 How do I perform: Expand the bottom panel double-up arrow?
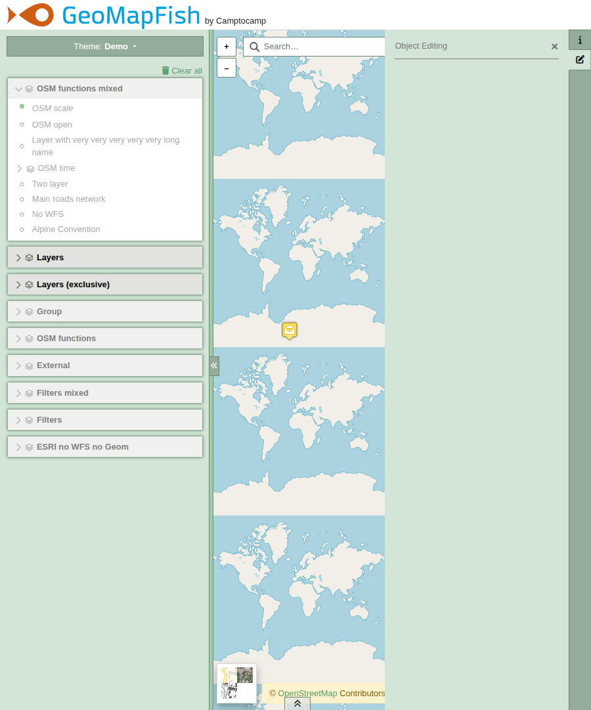(297, 703)
